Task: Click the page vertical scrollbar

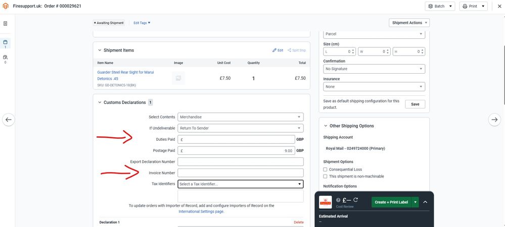Action: click(503, 76)
